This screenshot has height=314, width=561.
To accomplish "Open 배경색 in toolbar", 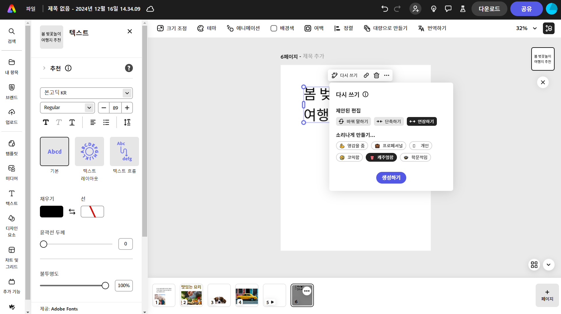I will click(282, 28).
